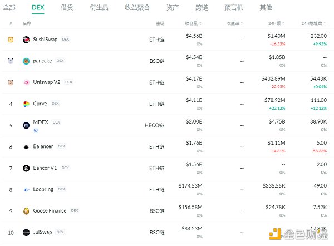Click the $174.53M locked value
This screenshot has height=246, width=334.
click(x=190, y=186)
